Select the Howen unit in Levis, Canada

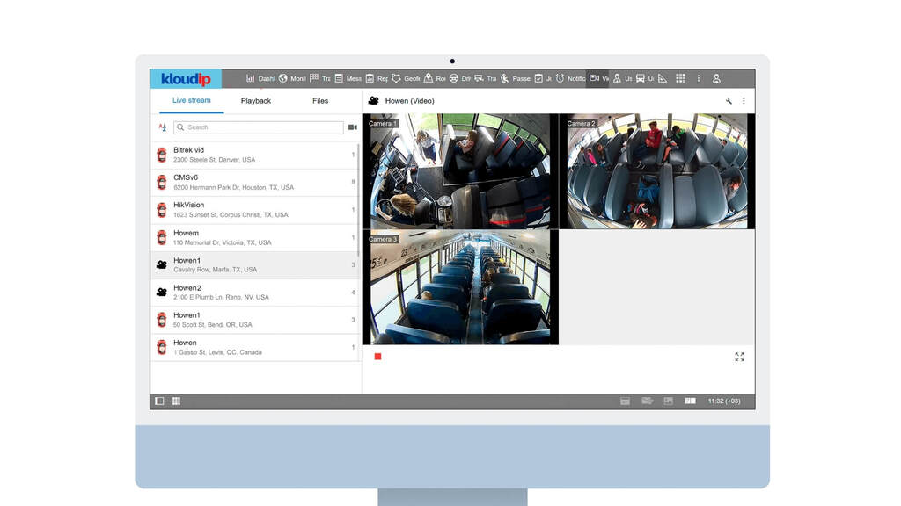pyautogui.click(x=255, y=348)
